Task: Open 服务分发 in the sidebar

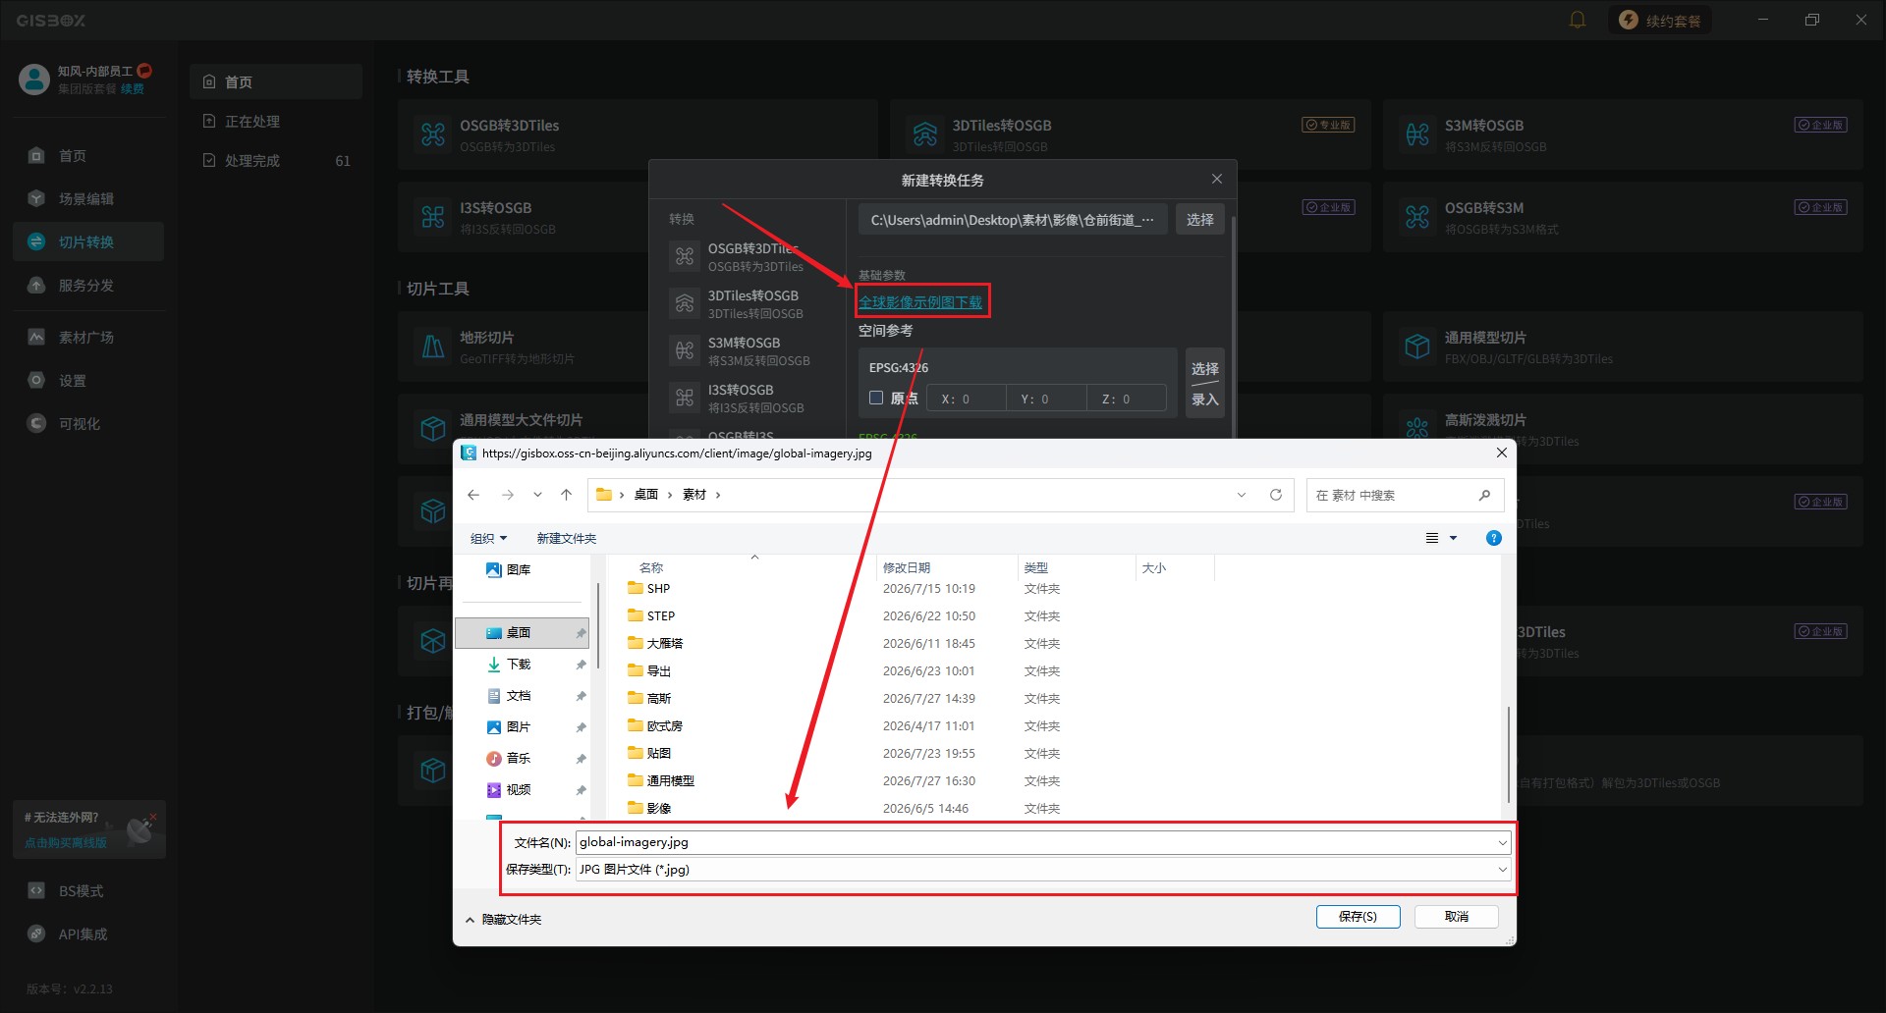Action: pyautogui.click(x=88, y=286)
